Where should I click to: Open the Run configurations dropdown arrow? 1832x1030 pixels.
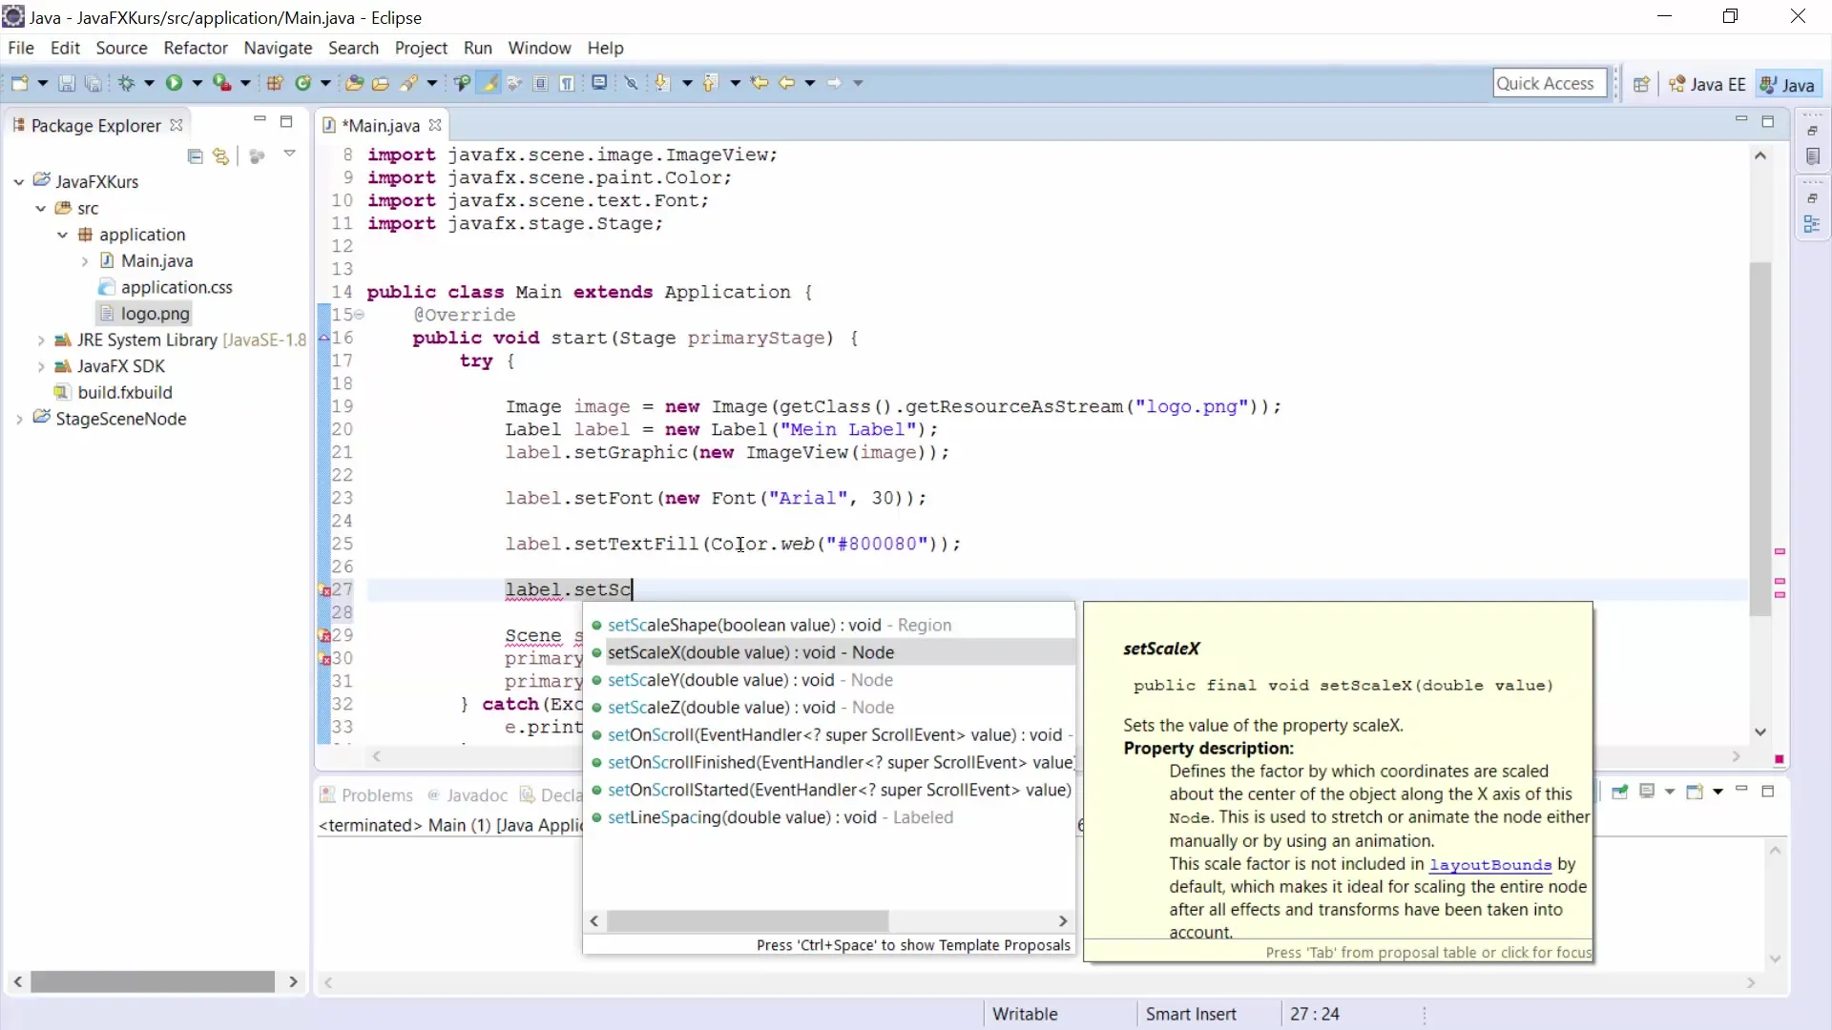197,83
